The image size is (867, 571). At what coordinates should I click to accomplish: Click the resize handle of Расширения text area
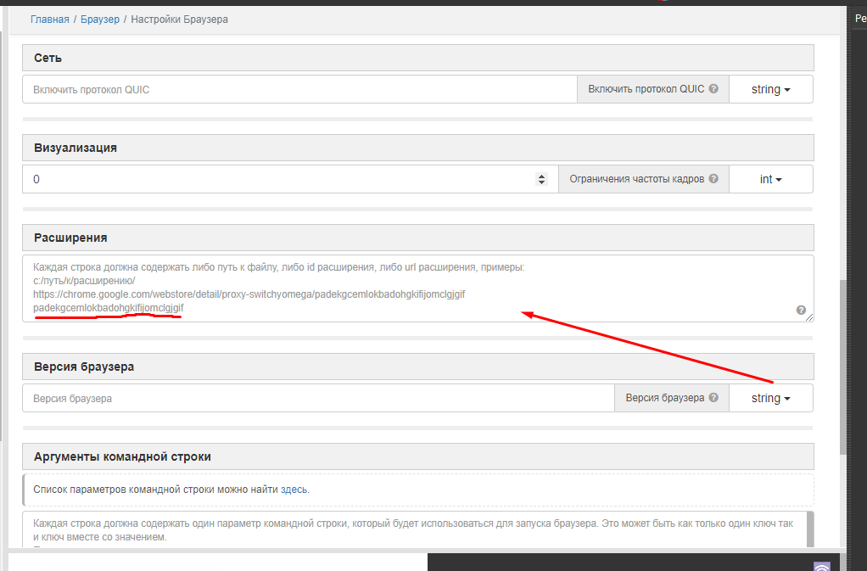810,318
